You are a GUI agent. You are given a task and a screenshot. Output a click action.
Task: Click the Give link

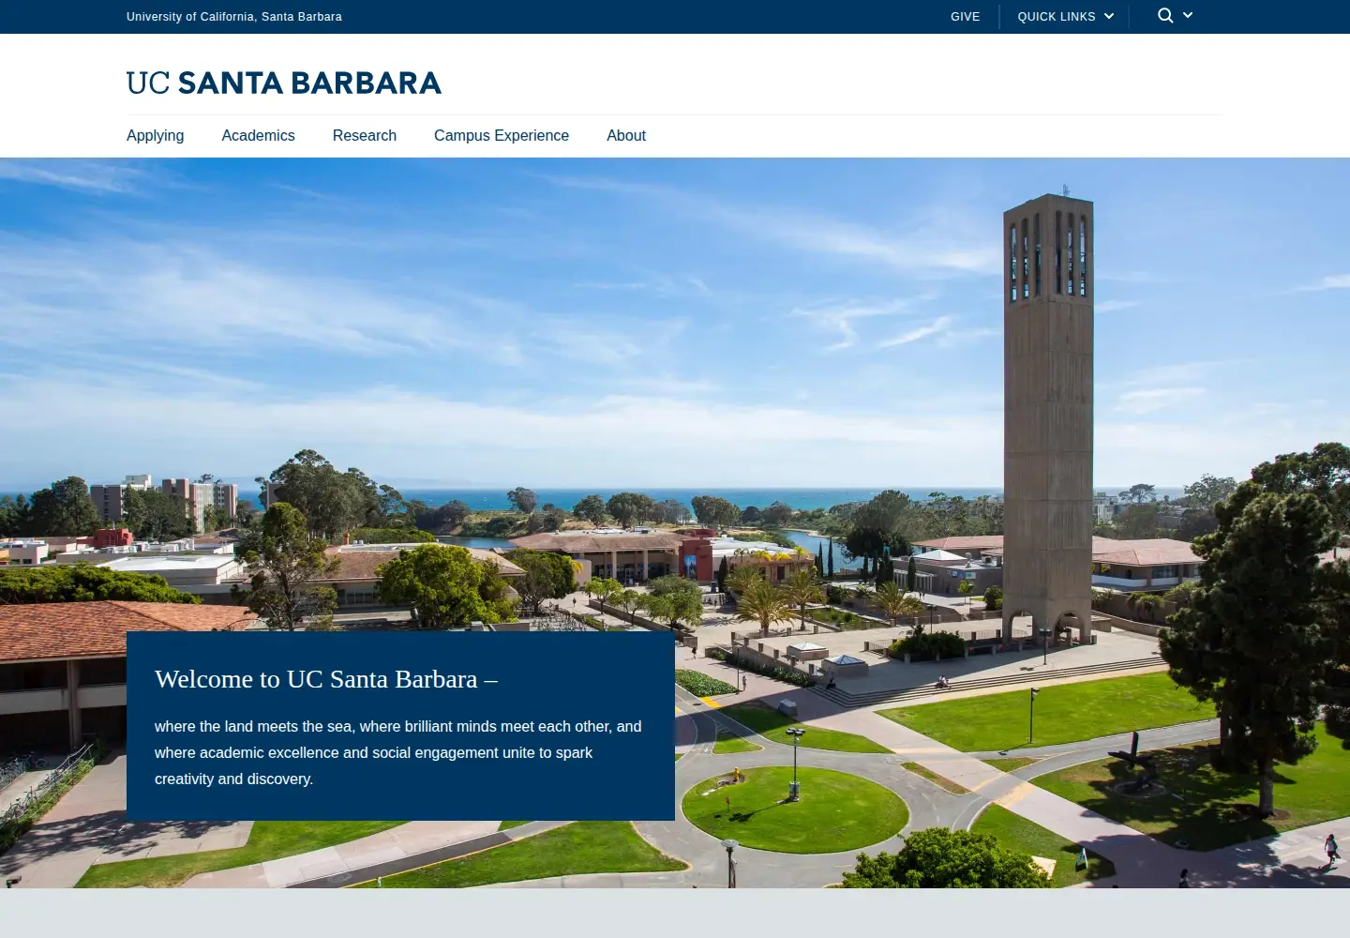click(x=965, y=17)
